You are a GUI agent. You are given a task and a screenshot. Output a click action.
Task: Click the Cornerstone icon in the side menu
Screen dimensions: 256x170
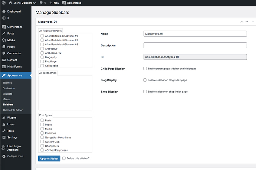click(4, 27)
